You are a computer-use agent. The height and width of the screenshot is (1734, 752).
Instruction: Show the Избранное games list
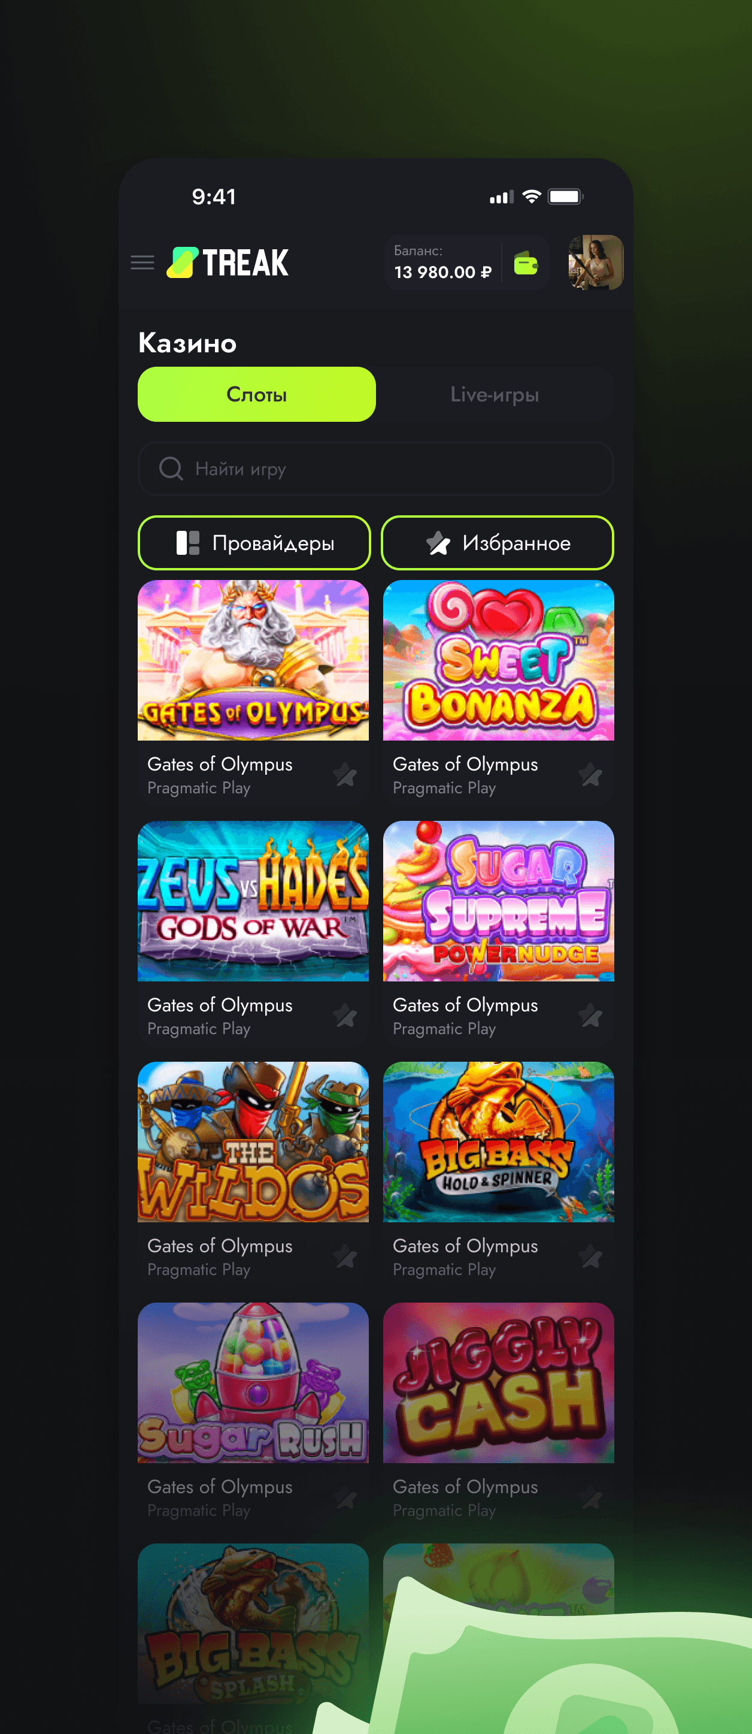pyautogui.click(x=497, y=542)
